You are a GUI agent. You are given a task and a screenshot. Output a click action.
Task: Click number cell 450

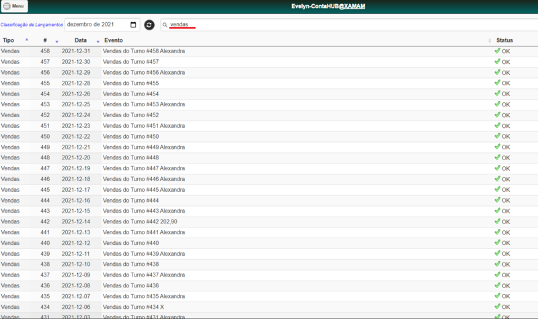45,137
